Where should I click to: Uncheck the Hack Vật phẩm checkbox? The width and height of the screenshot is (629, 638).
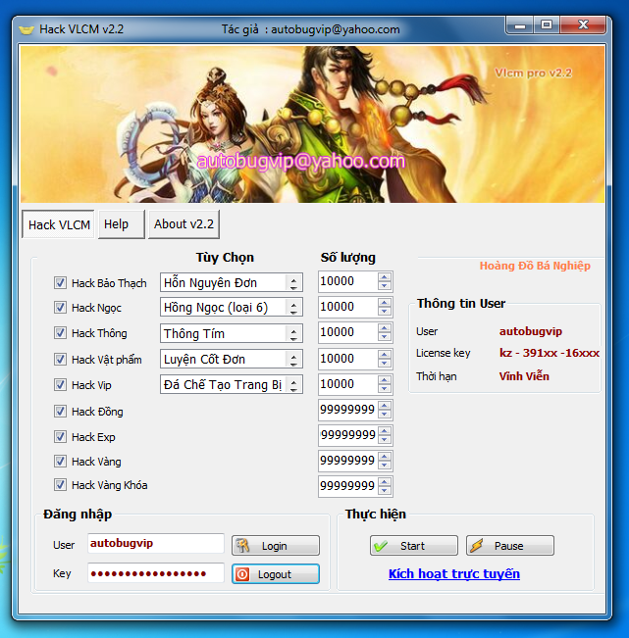(60, 360)
